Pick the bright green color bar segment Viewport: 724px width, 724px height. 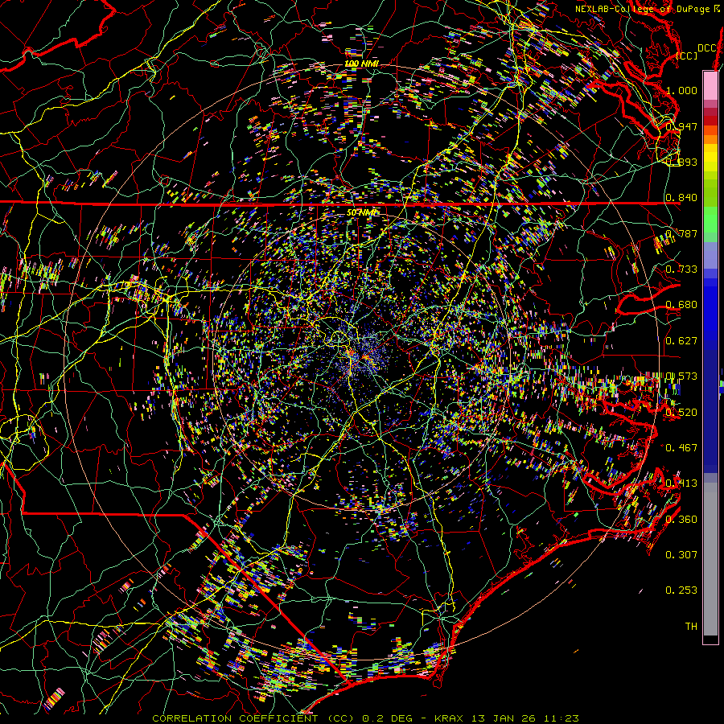pos(710,220)
